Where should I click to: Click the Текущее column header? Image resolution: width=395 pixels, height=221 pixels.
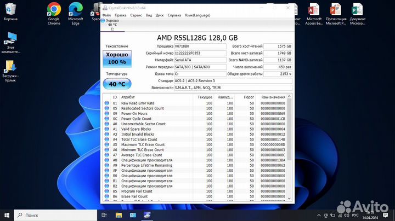click(x=204, y=97)
